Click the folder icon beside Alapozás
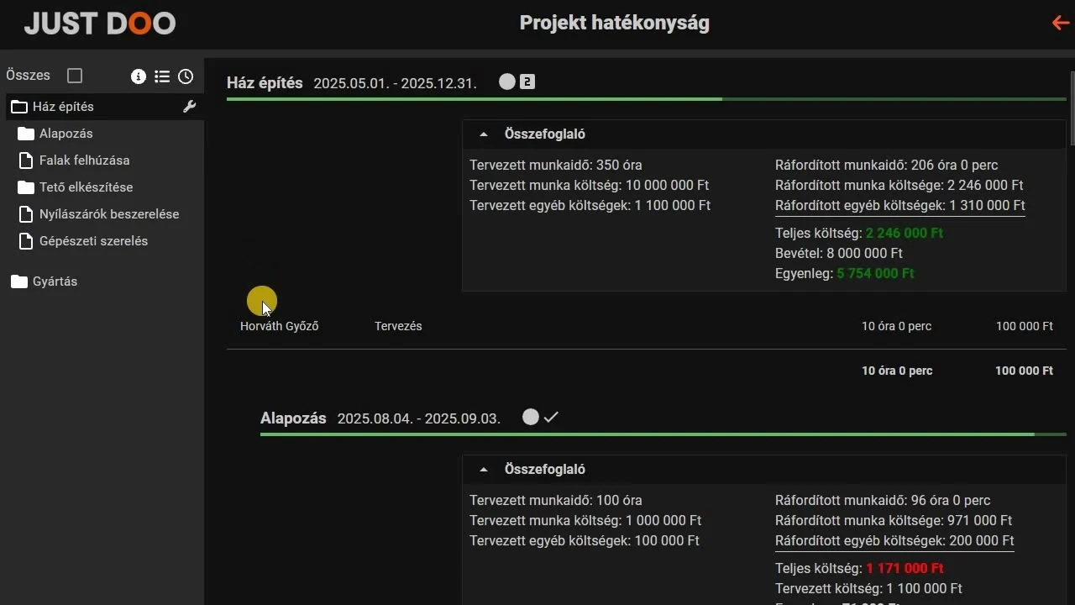1075x605 pixels. click(x=26, y=134)
